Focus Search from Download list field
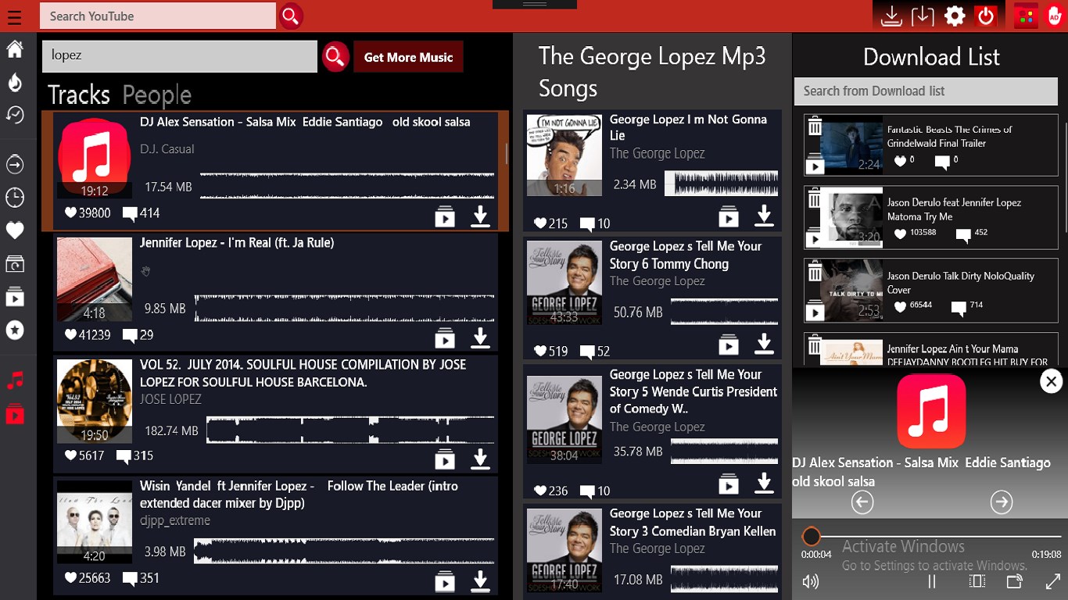Viewport: 1068px width, 600px height. click(x=926, y=91)
